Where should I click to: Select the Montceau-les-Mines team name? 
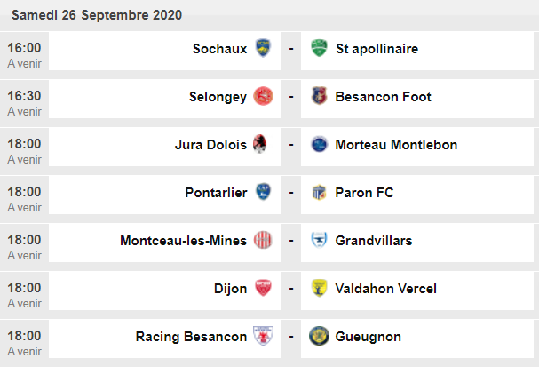(x=183, y=241)
